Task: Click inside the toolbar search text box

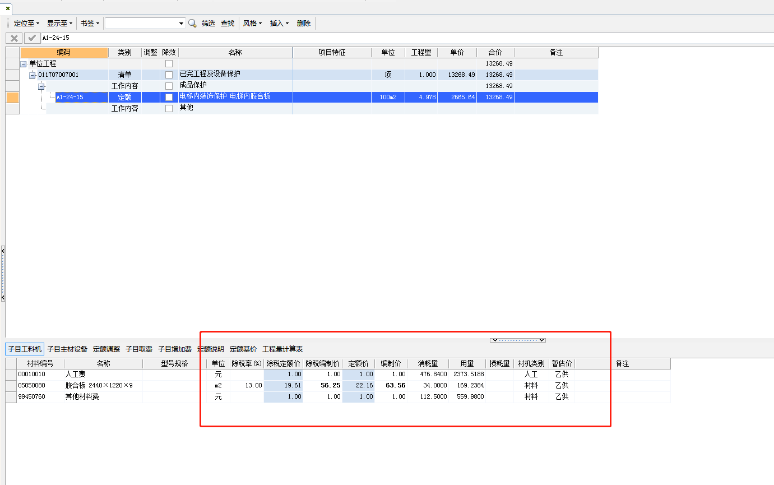Action: 141,24
